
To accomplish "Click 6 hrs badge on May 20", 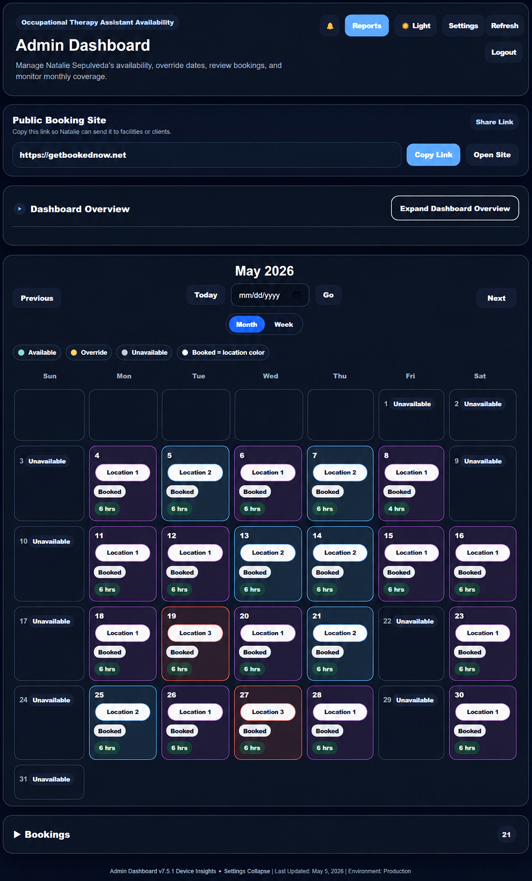I will (x=252, y=669).
